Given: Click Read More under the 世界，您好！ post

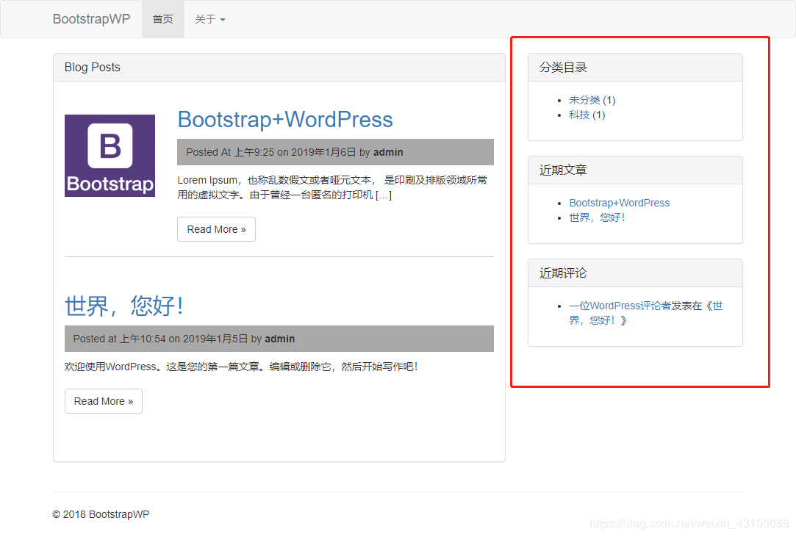Looking at the screenshot, I should tap(104, 401).
